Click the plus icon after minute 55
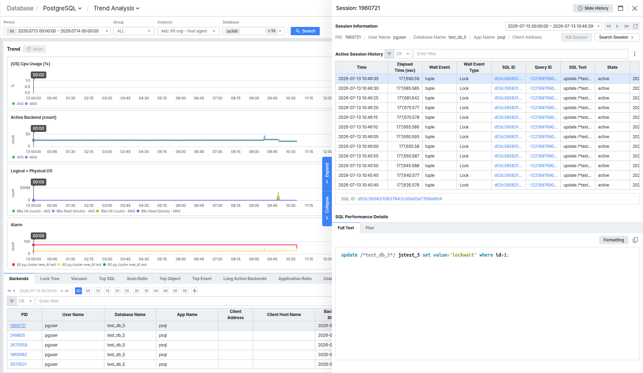 click(x=195, y=291)
